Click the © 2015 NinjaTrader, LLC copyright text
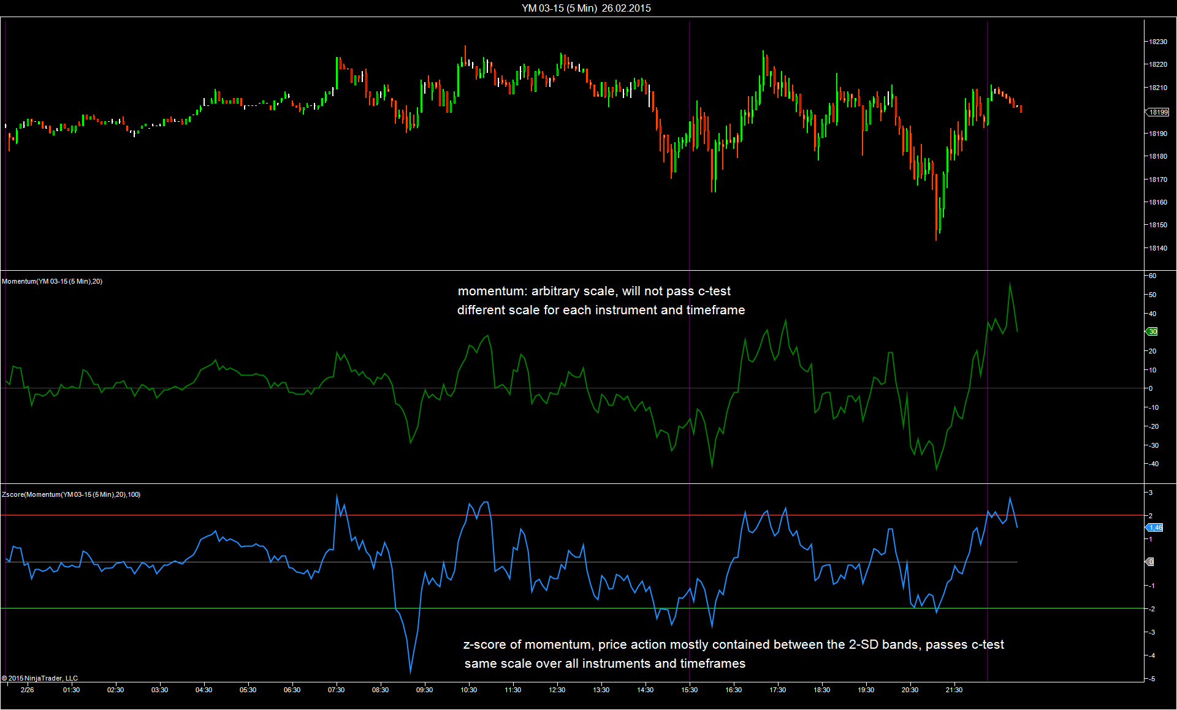Image resolution: width=1177 pixels, height=710 pixels. [x=40, y=678]
